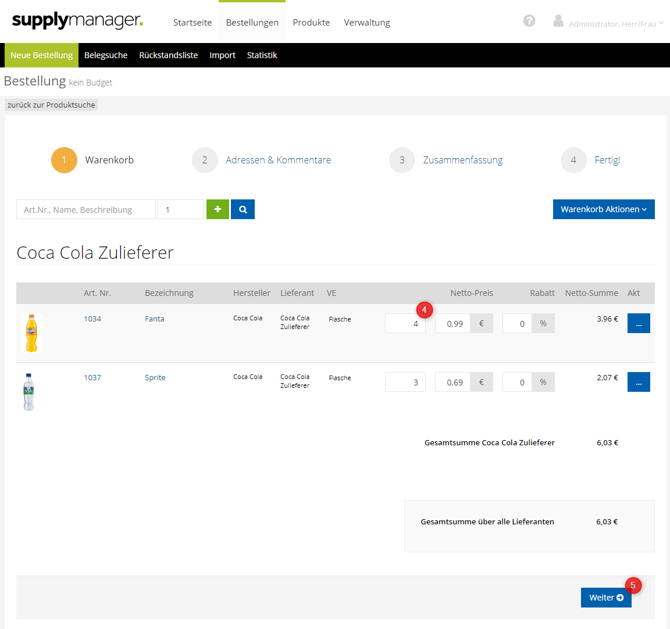
Task: Click the Fanta bottle product image
Action: click(x=32, y=333)
